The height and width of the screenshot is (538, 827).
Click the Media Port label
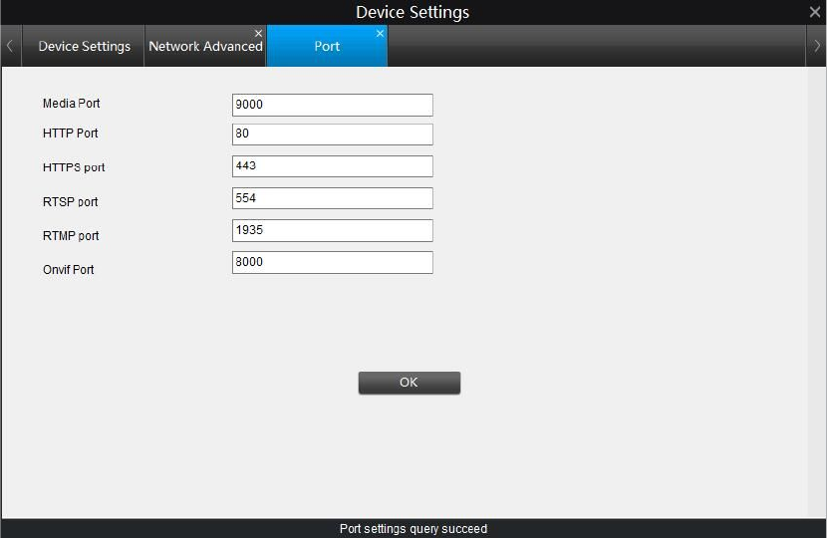71,104
